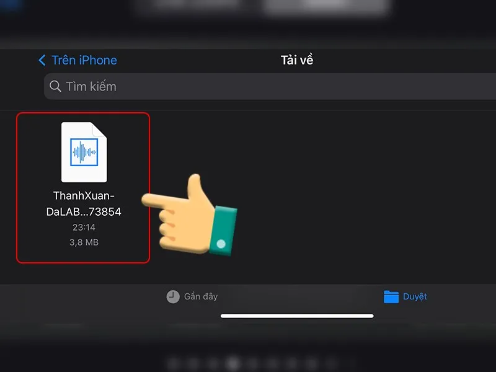Viewport: 496px width, 372px height.
Task: Tap the blue folder Duyệt icon
Action: coord(391,297)
